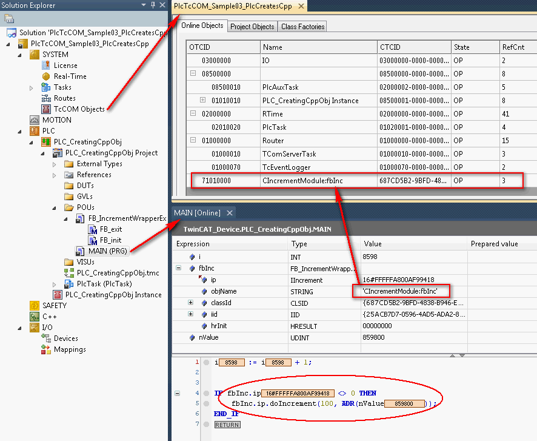Collapse the IF block at line 4
Screen dimensions: 537x441
click(x=178, y=393)
